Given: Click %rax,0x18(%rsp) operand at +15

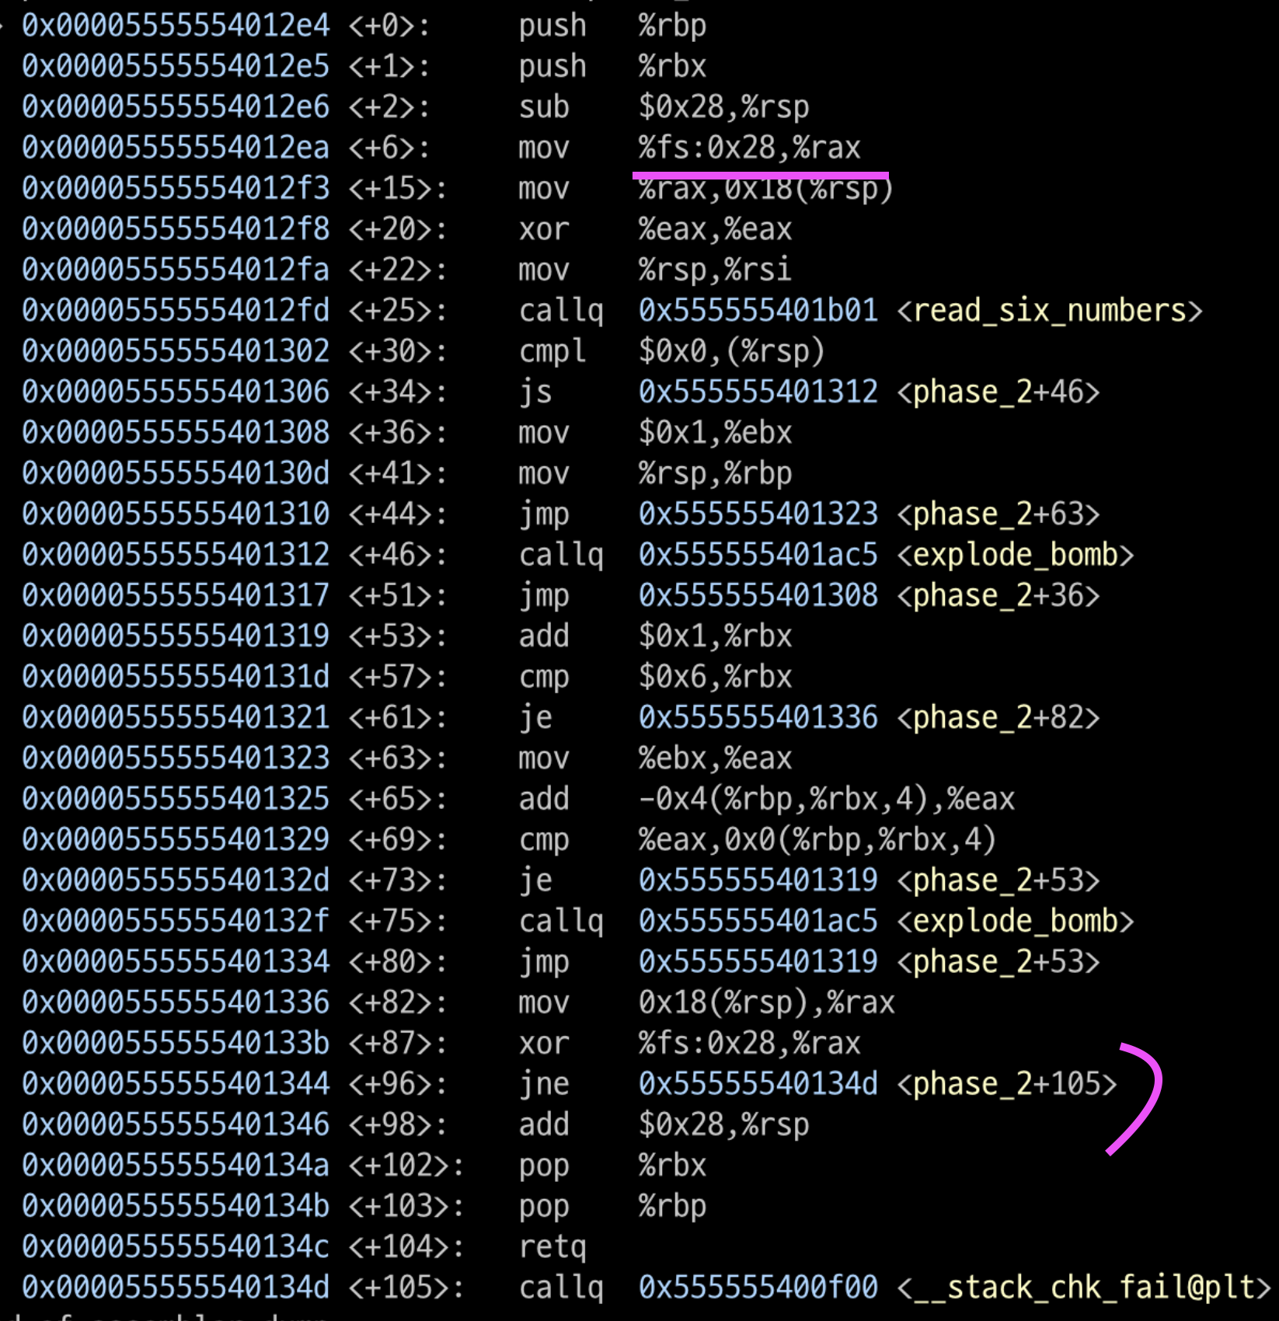Looking at the screenshot, I should [766, 188].
